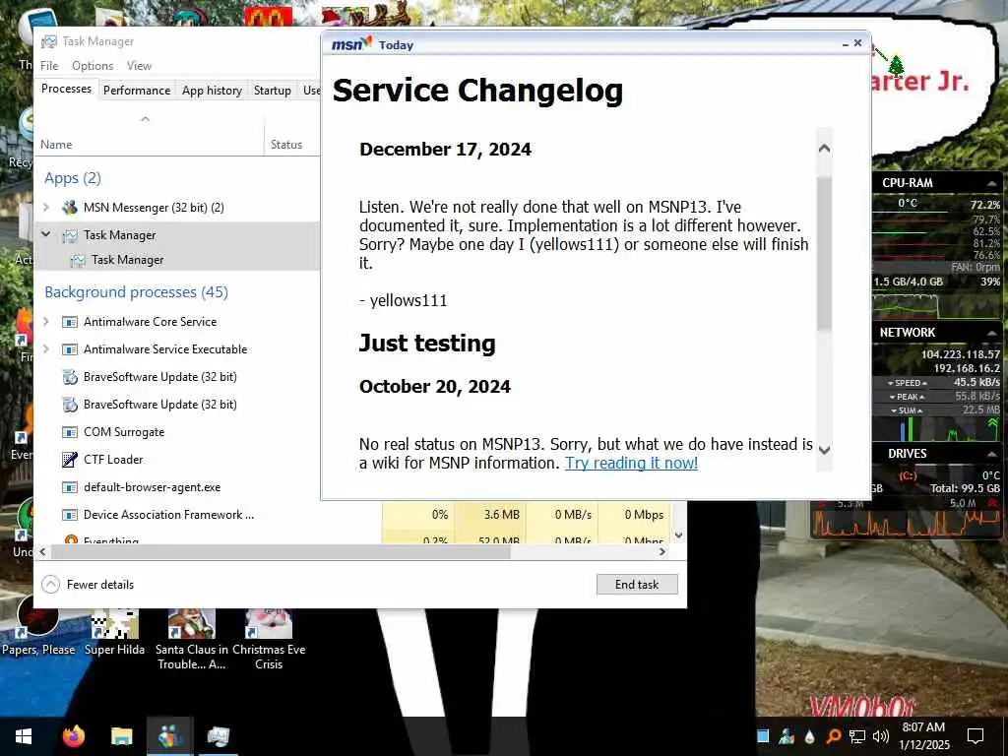Open Papers, Please desktop shortcut
The height and width of the screenshot is (756, 1008).
click(x=38, y=627)
